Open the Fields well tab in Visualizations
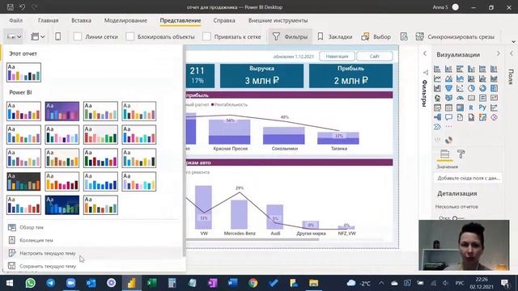Viewport: 518px width, 291px height. pyautogui.click(x=444, y=154)
